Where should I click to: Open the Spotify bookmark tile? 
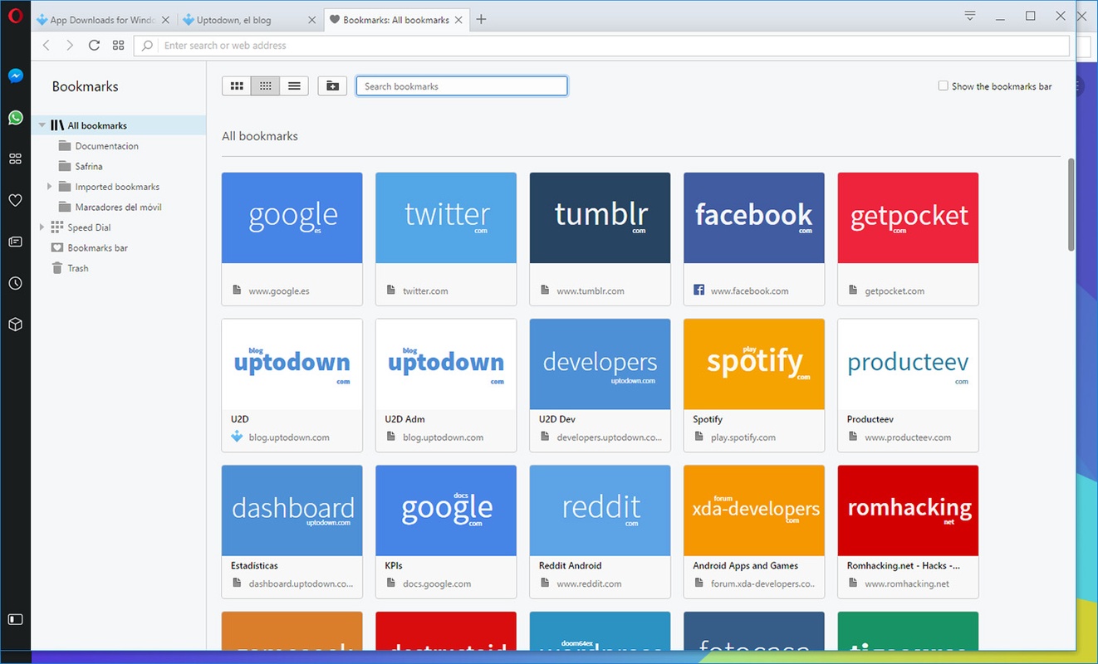pyautogui.click(x=753, y=364)
